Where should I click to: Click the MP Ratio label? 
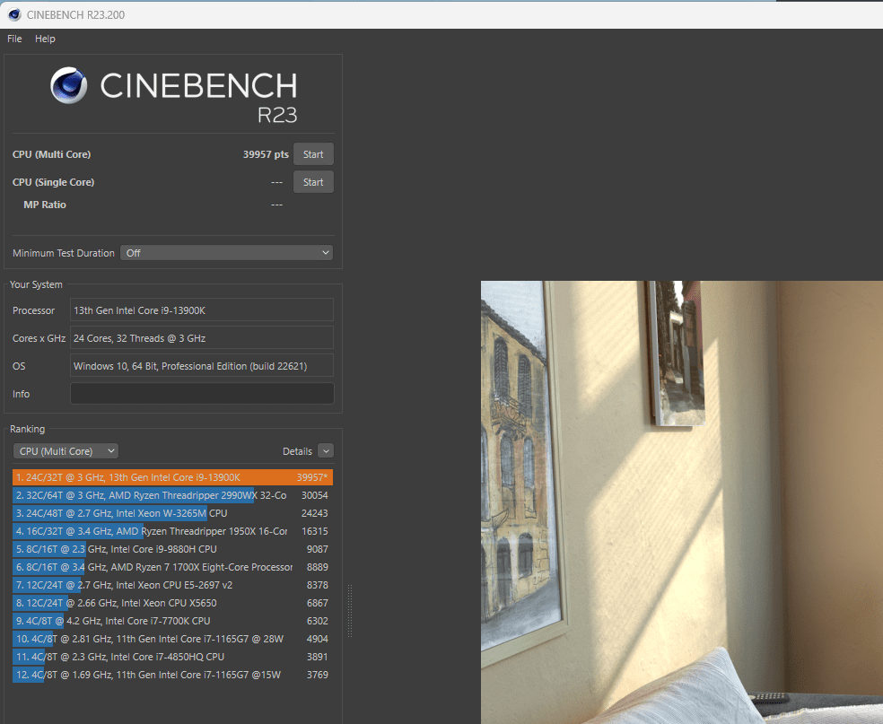(45, 205)
